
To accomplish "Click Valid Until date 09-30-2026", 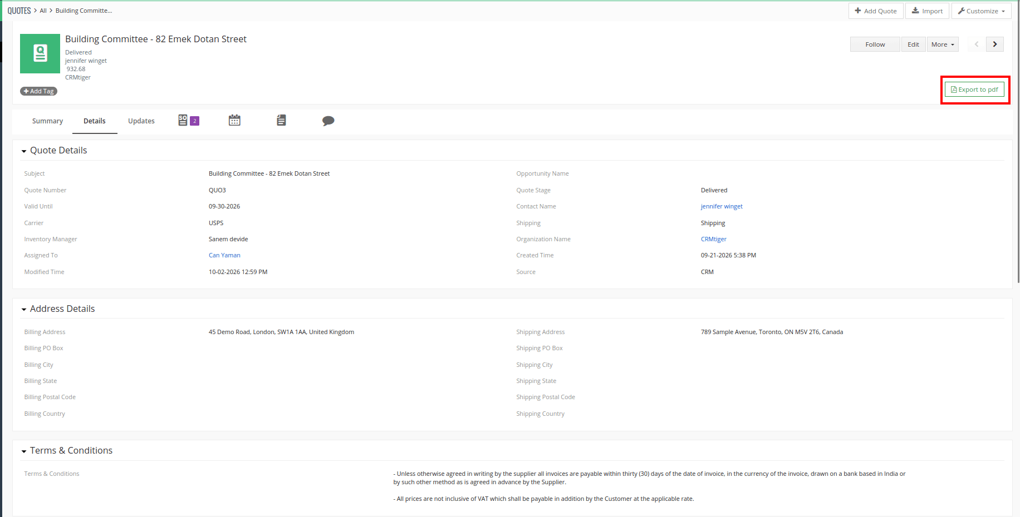I will point(224,206).
